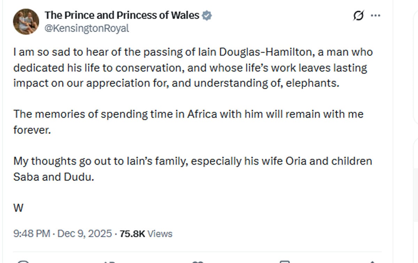Bookmark this post with the bookmark icon
This screenshot has width=418, height=263.
click(285, 261)
